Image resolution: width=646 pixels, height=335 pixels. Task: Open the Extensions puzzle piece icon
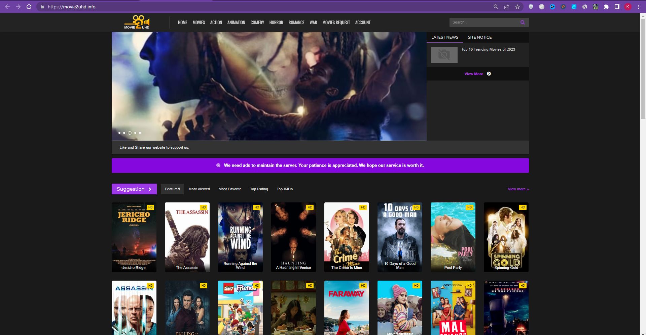[x=606, y=7]
